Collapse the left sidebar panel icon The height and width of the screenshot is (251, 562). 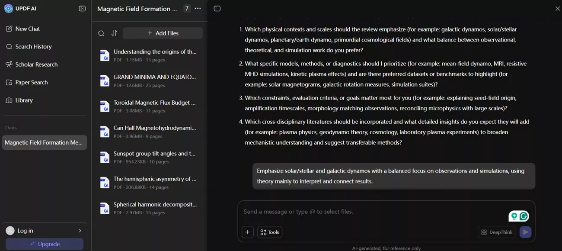point(82,9)
